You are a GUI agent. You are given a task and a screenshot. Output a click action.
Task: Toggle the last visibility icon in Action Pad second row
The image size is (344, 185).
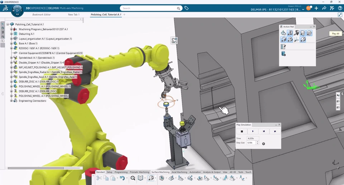pyautogui.click(x=303, y=39)
